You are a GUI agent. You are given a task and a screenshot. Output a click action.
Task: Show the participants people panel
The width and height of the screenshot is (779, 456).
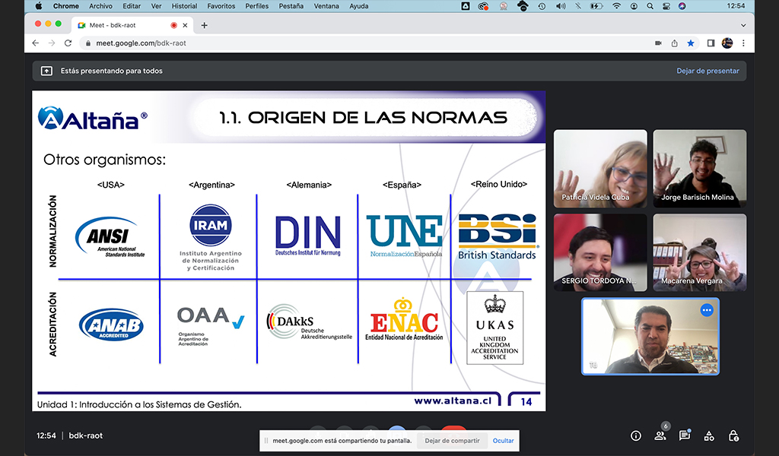(660, 435)
